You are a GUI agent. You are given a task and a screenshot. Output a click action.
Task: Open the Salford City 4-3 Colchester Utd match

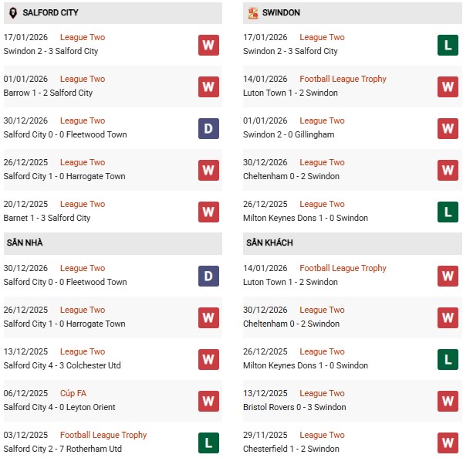pyautogui.click(x=62, y=365)
